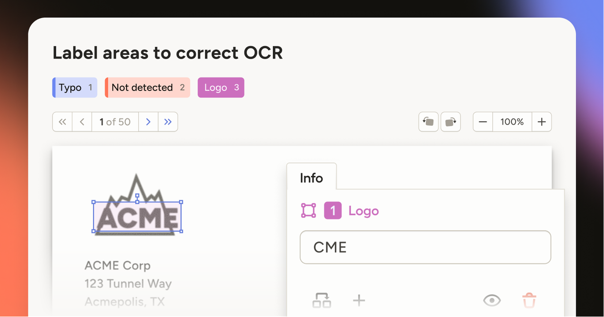The image size is (604, 317).
Task: Select the Logo label chip
Action: (221, 87)
